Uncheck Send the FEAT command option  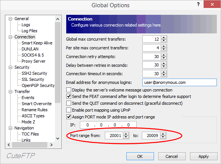[x=68, y=96]
